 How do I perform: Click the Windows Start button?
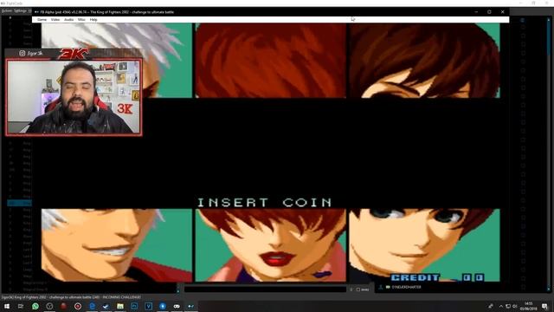pyautogui.click(x=7, y=306)
